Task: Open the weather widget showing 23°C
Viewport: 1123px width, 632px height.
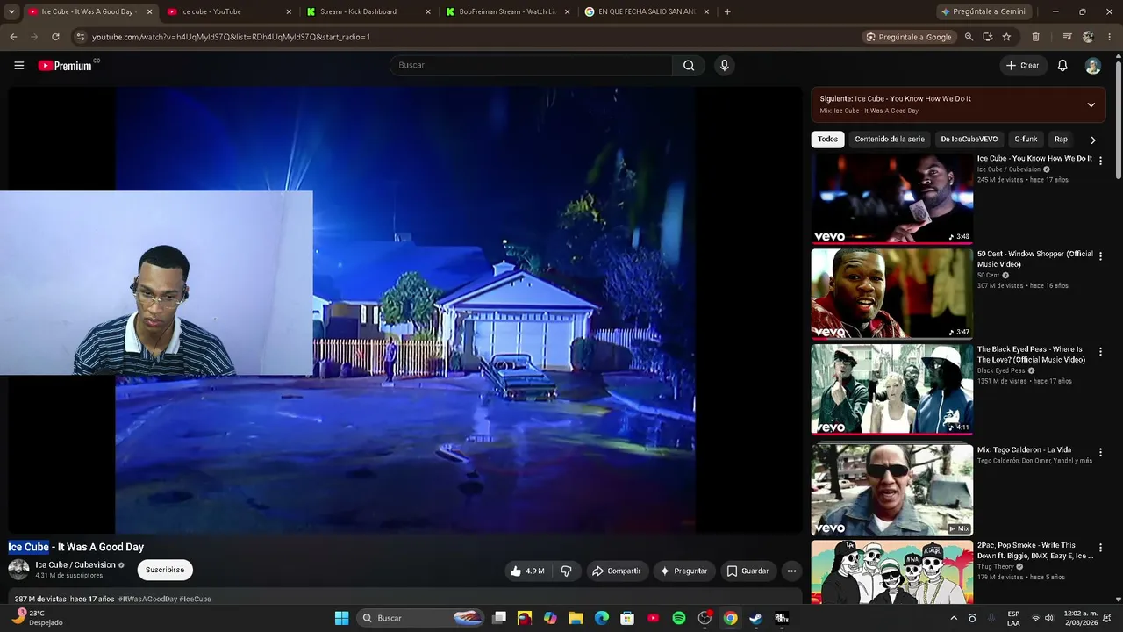Action: pos(37,618)
